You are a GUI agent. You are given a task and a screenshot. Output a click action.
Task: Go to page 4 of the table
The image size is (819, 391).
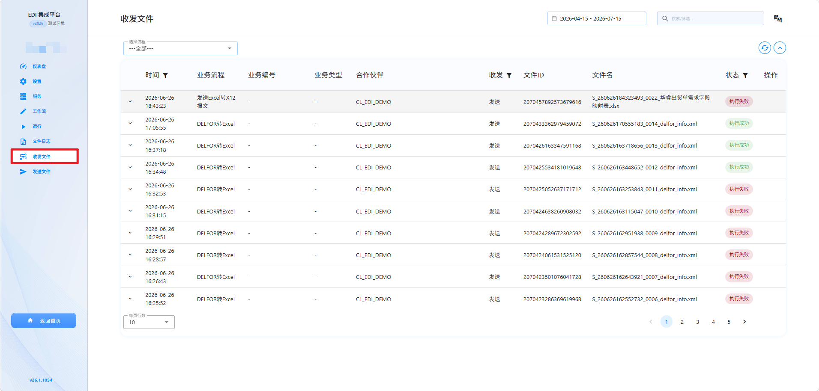pyautogui.click(x=713, y=322)
